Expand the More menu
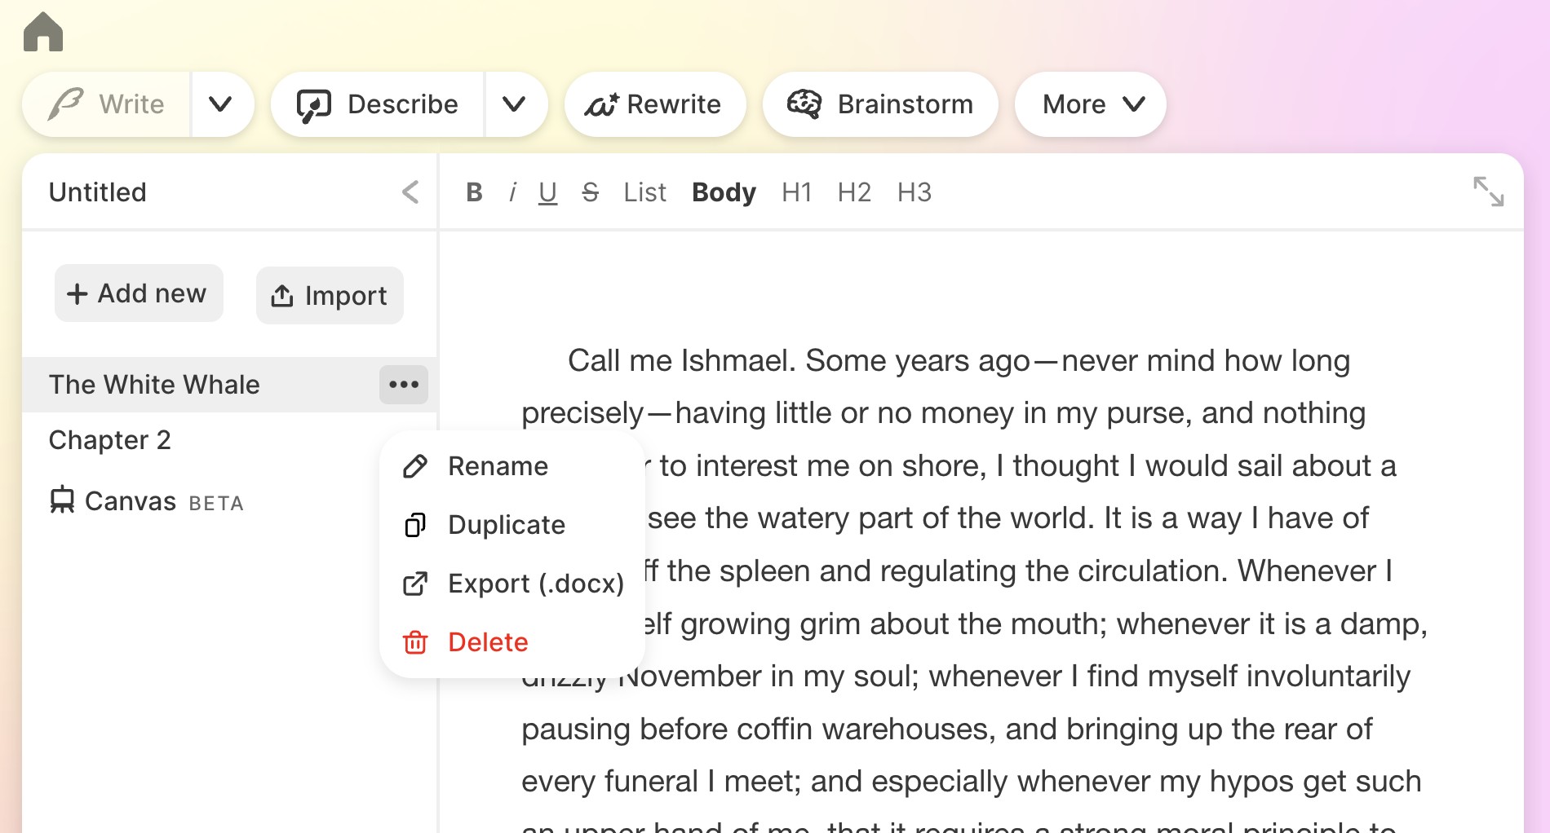 coord(1091,104)
